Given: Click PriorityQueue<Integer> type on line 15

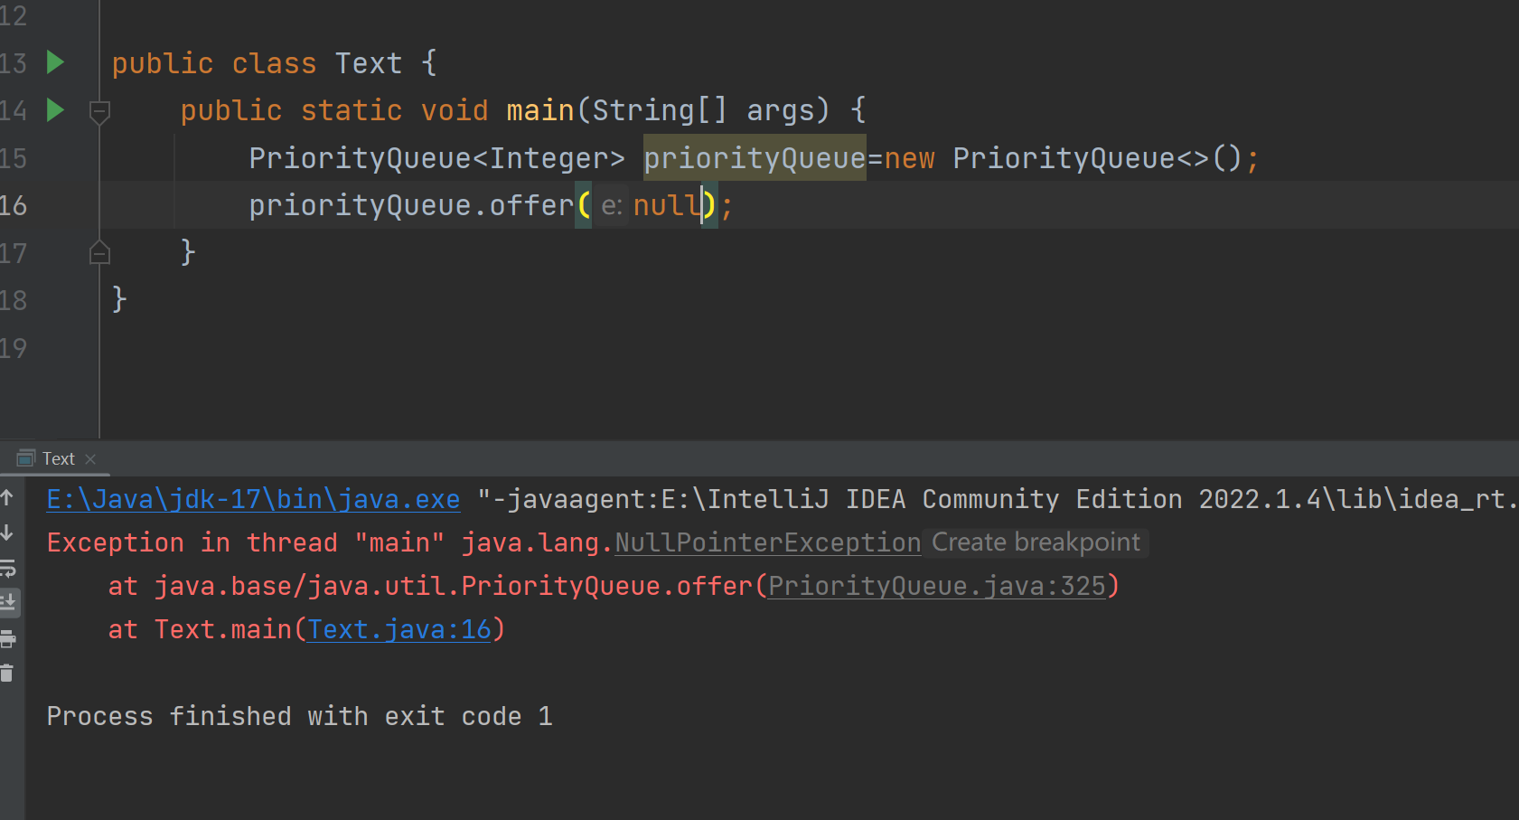Looking at the screenshot, I should point(437,158).
